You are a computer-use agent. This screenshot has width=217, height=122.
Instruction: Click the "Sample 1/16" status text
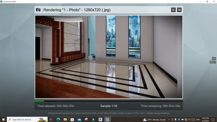[109, 106]
